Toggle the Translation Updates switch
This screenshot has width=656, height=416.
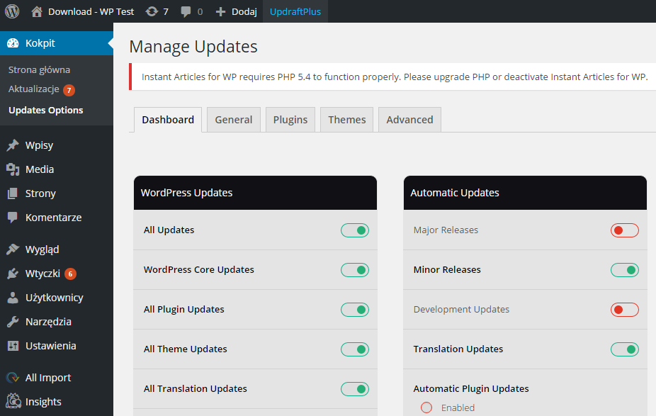(x=625, y=349)
